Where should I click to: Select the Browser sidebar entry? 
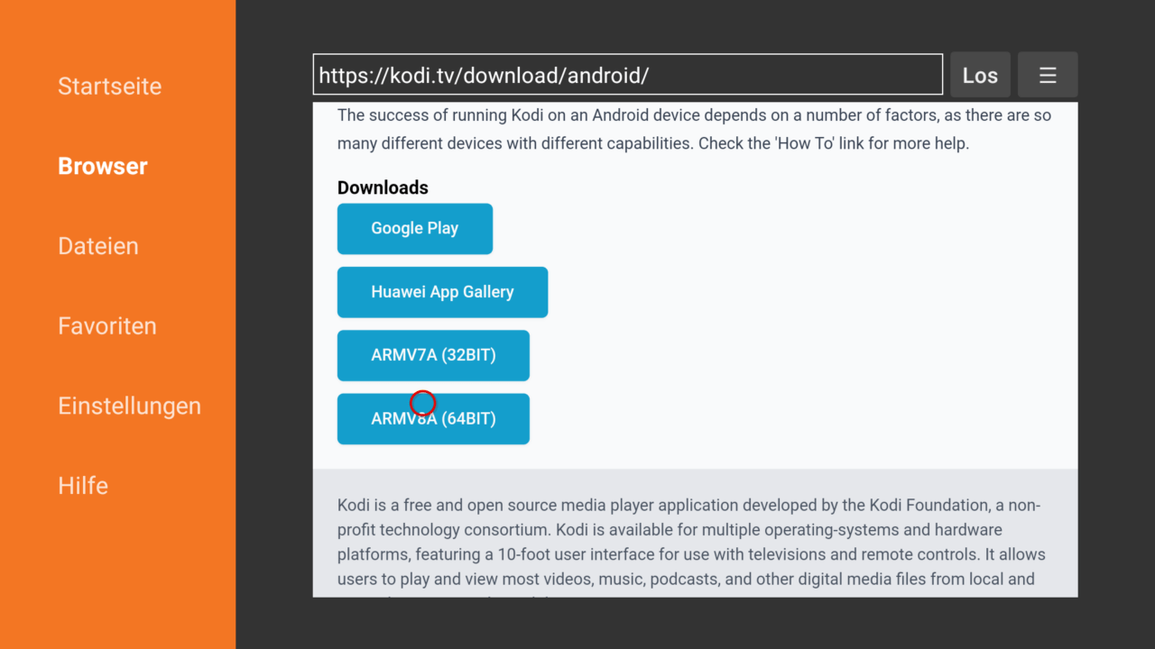[102, 167]
